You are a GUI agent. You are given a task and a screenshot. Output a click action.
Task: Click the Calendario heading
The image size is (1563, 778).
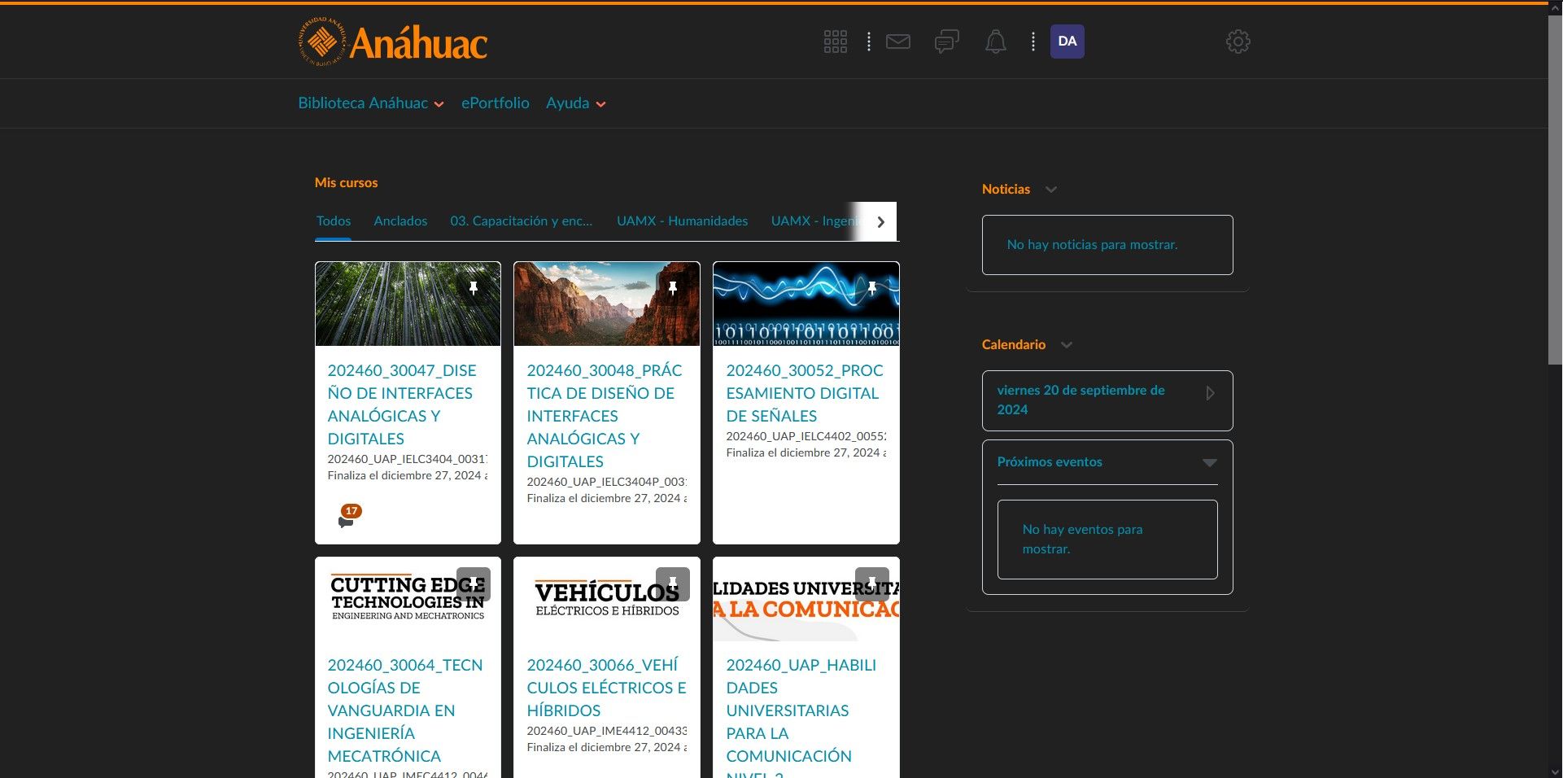click(1013, 344)
